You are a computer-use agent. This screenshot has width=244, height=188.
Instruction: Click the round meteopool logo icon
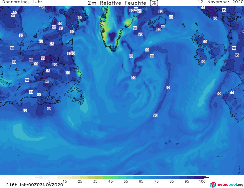point(213,185)
